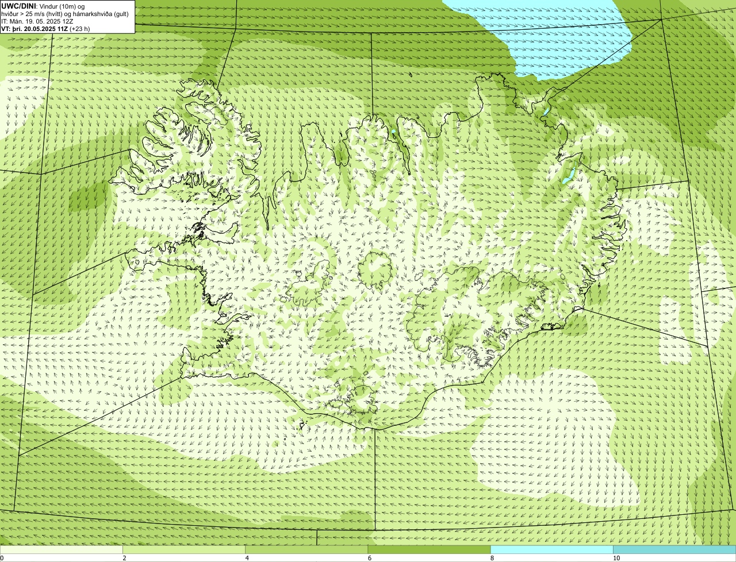The height and width of the screenshot is (562, 736).
Task: Click the 0–2 m/s palest color scale segment
Action: point(61,550)
